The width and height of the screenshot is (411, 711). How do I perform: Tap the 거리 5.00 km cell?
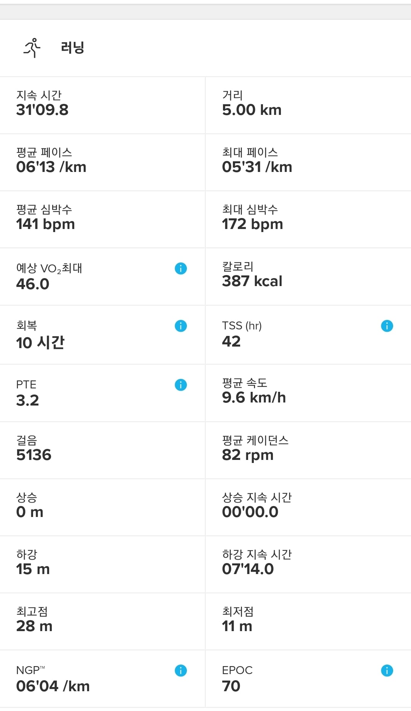[x=309, y=105]
